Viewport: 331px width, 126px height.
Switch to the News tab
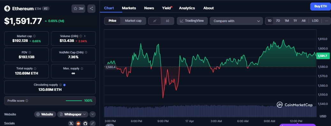[149, 8]
